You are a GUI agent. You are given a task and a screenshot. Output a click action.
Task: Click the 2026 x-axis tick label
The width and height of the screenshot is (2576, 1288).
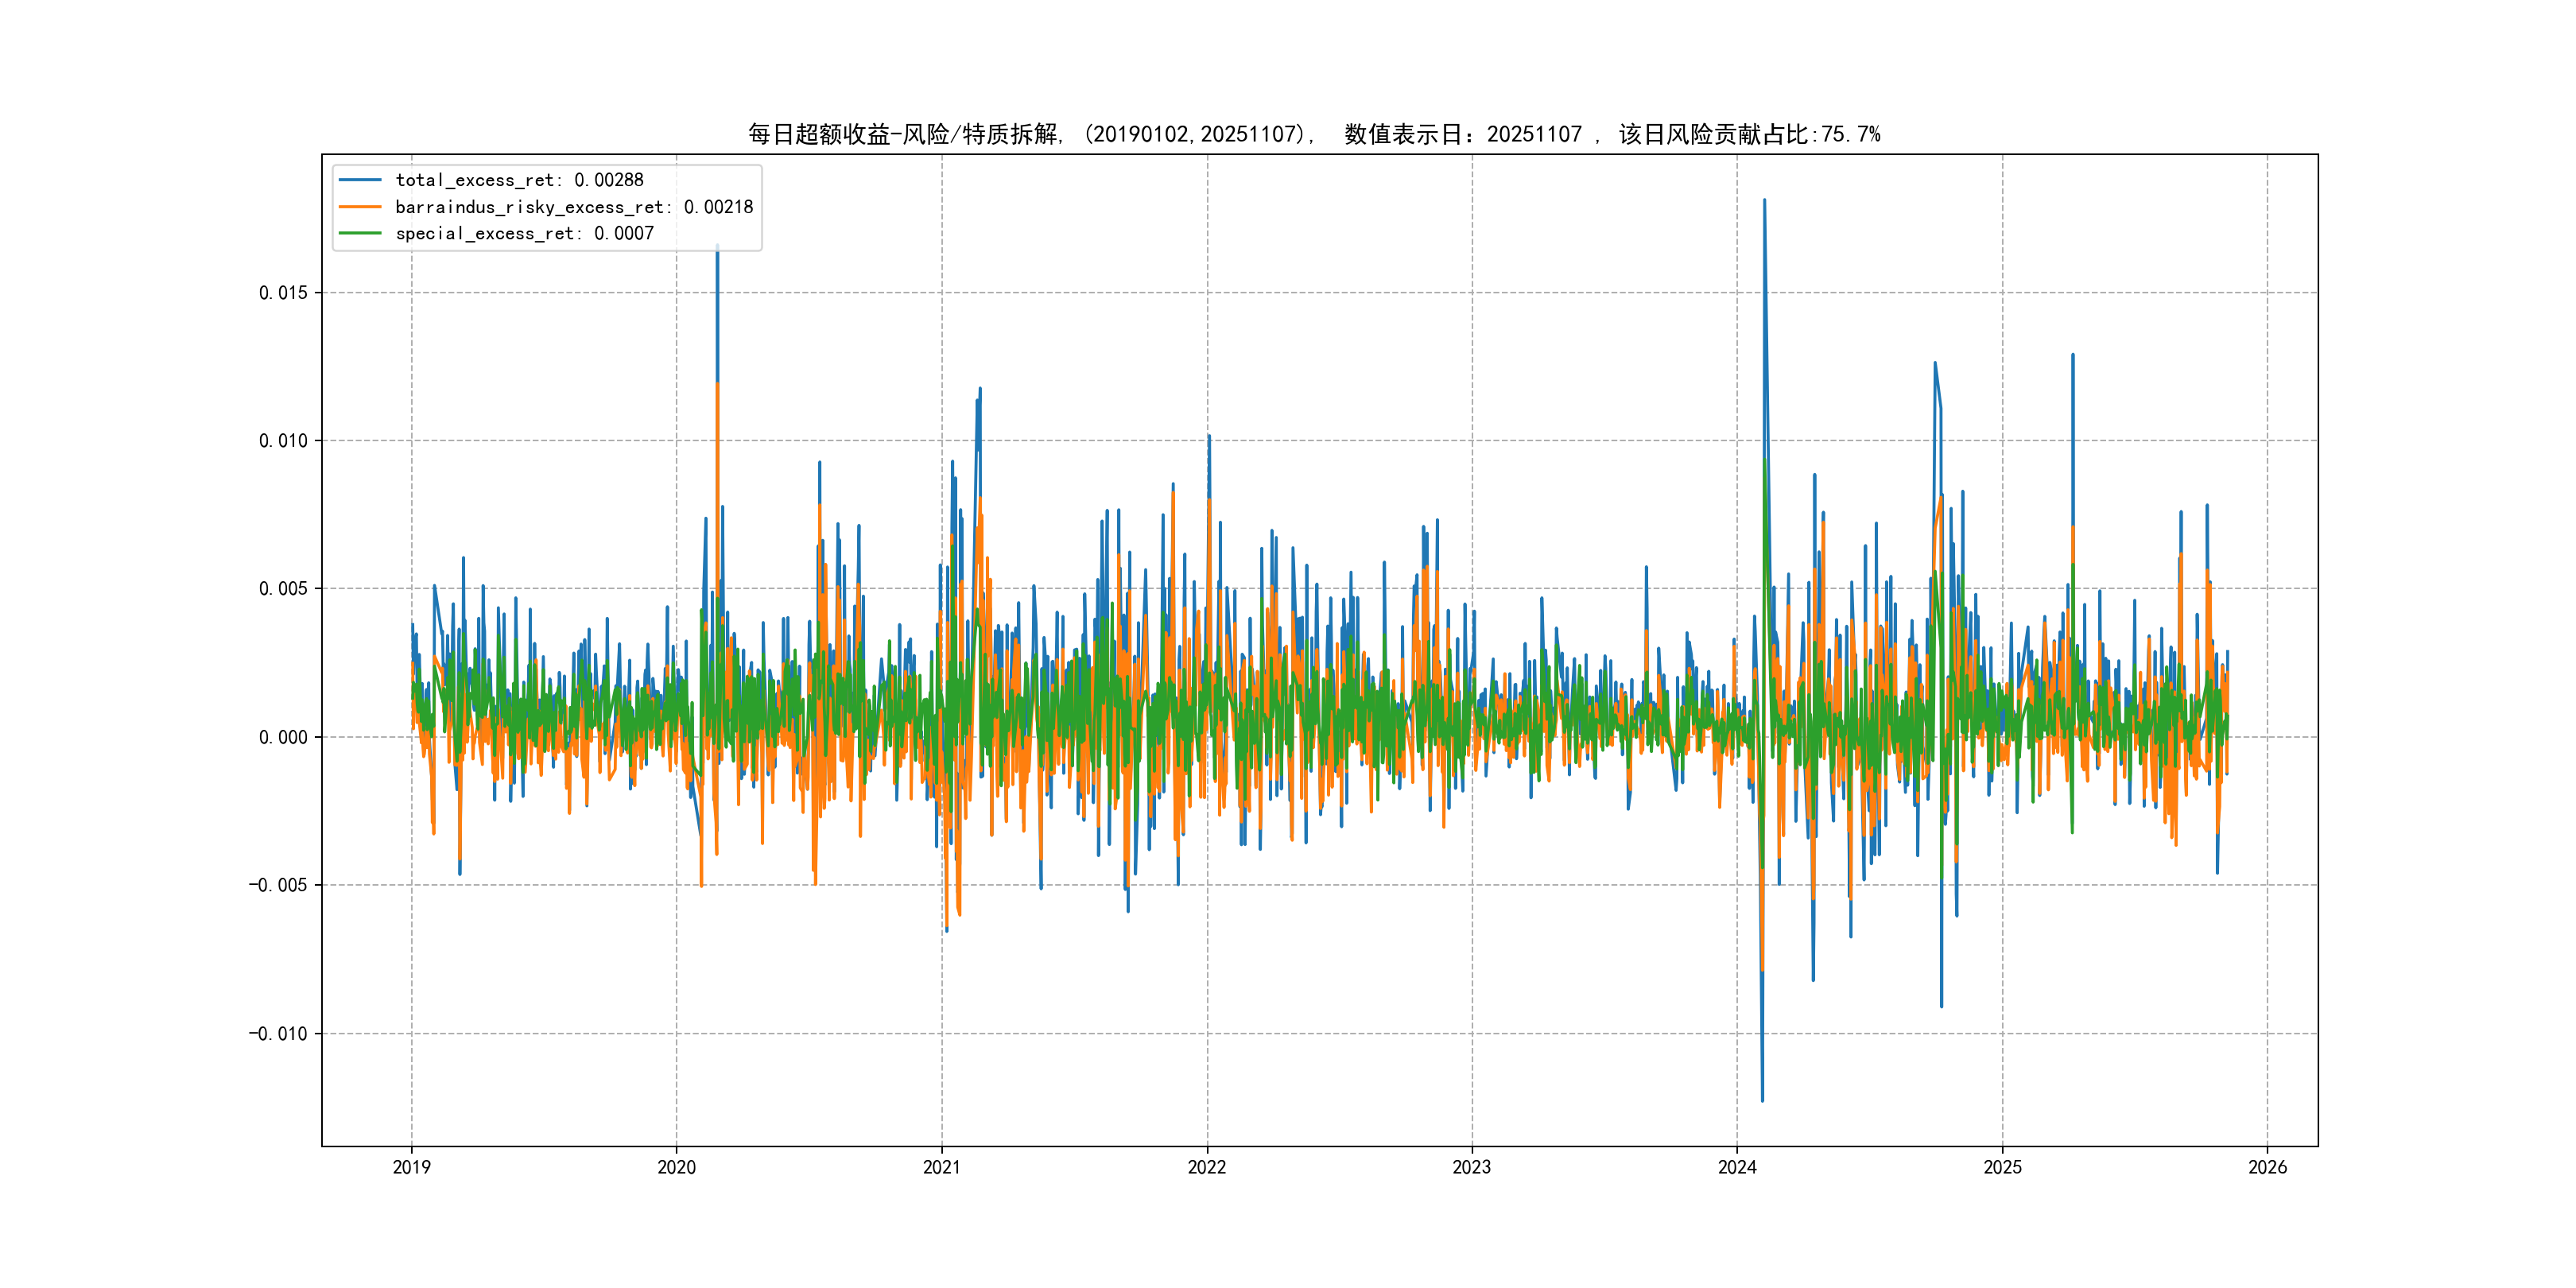tap(2267, 1167)
